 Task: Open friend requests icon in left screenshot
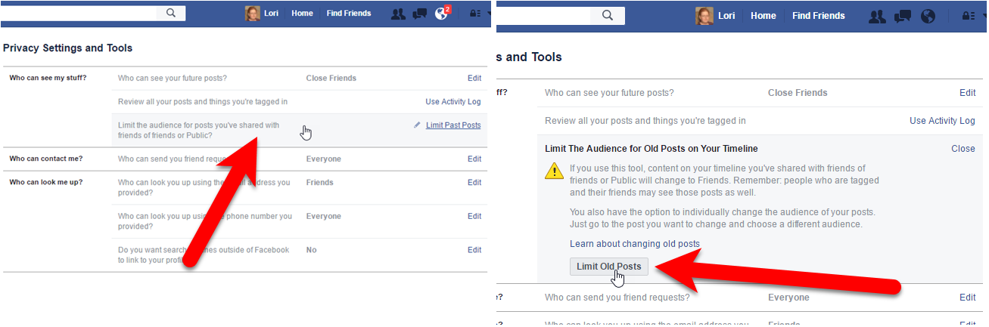pos(399,14)
